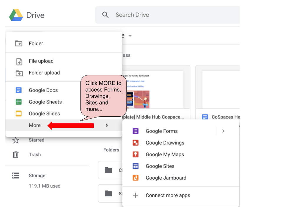Select Folder upload menu item
Screen dimensions: 283x212
[64, 73]
